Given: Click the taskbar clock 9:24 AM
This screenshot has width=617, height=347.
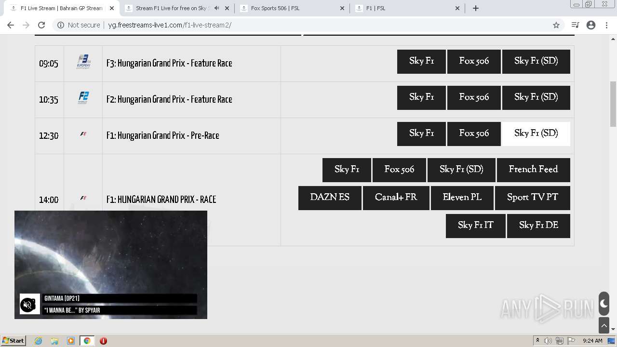Looking at the screenshot, I should [592, 341].
